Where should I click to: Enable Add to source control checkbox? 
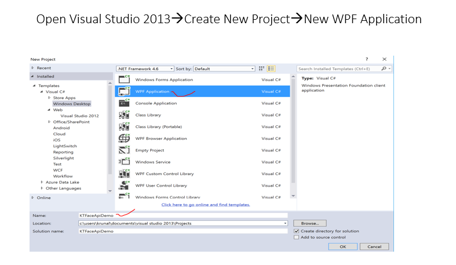pos(297,237)
